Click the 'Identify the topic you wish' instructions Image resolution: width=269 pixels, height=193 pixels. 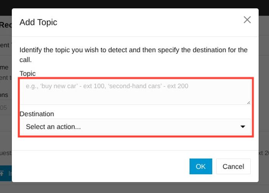[133, 55]
